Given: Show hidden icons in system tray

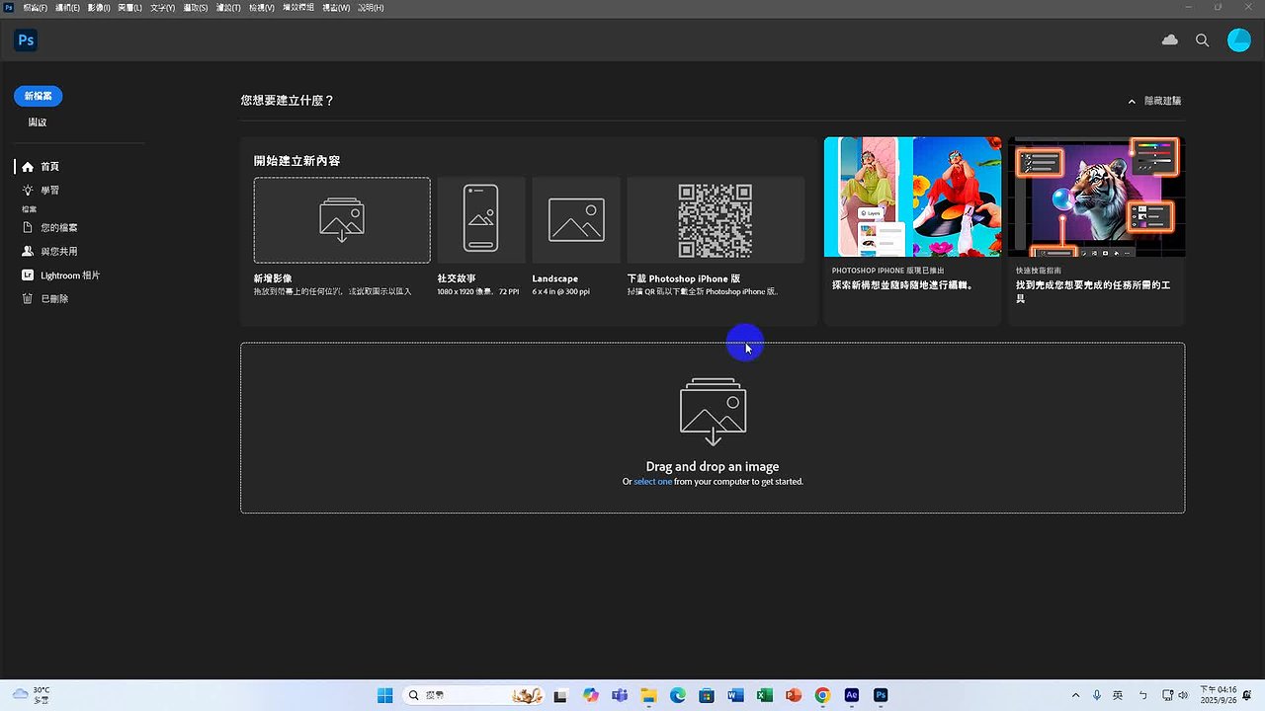Looking at the screenshot, I should (1076, 695).
